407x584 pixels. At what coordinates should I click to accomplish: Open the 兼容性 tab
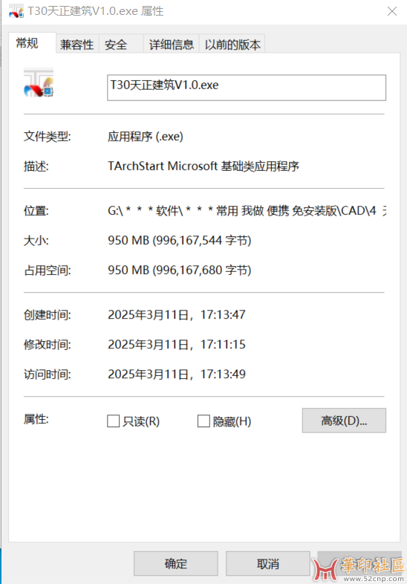click(x=77, y=45)
